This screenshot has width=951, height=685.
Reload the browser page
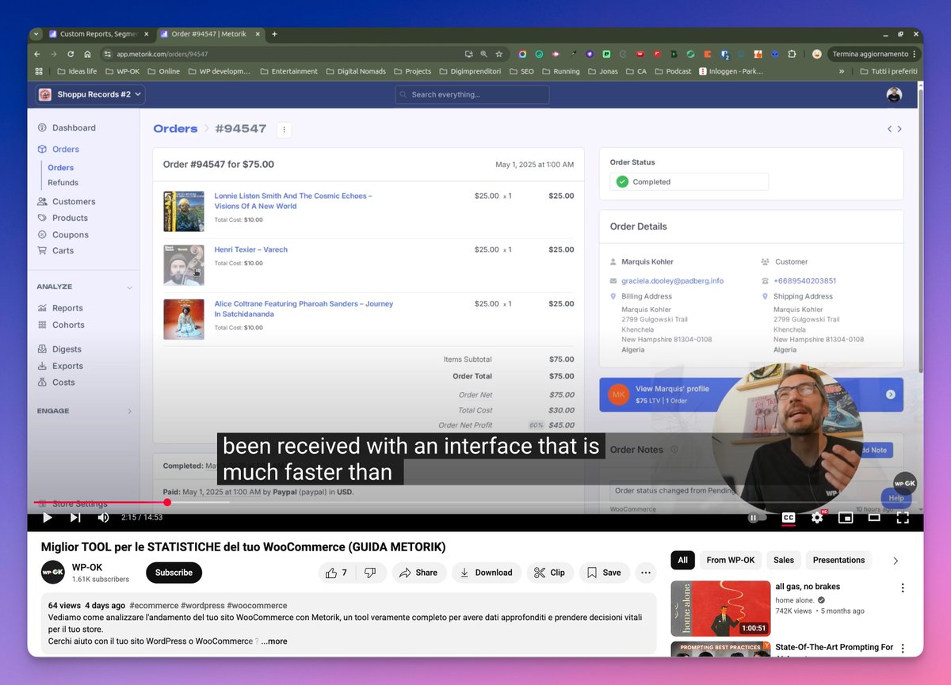coord(71,54)
